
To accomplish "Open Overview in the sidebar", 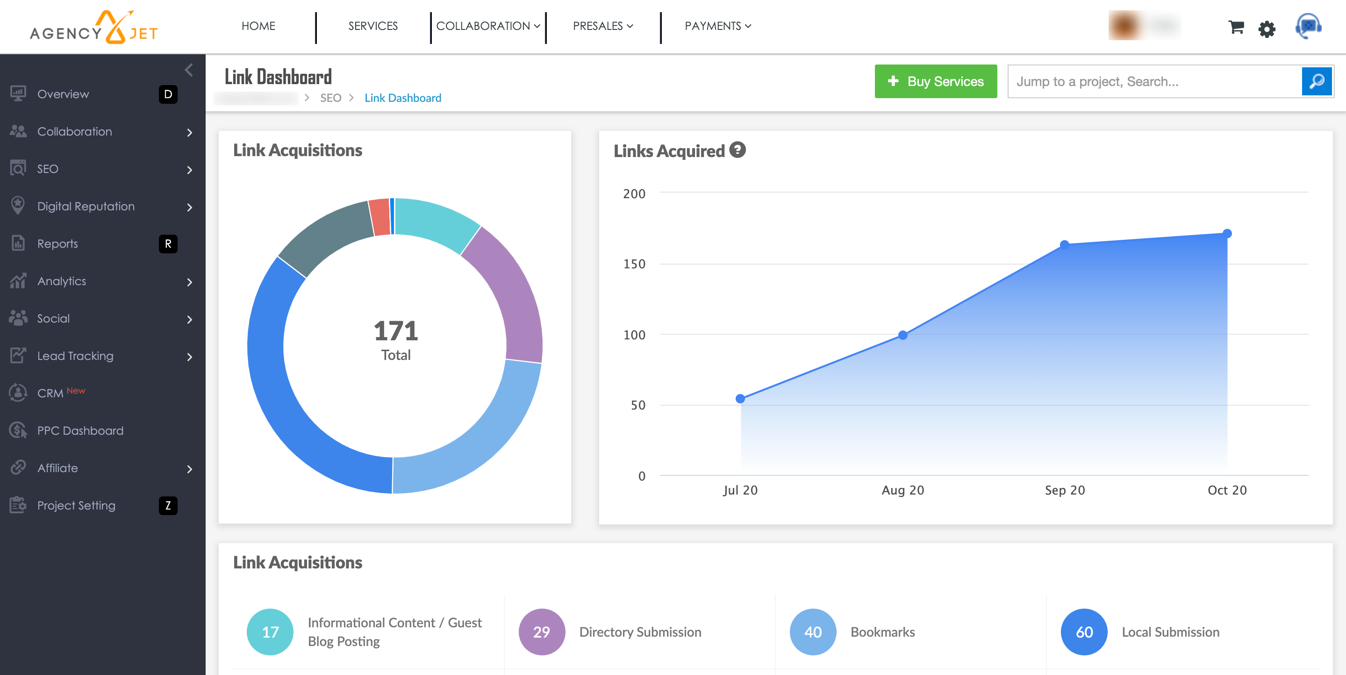I will (63, 94).
